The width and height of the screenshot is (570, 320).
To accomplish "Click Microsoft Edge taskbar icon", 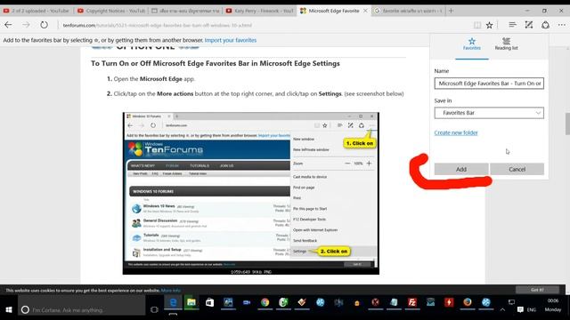I will click(x=173, y=302).
